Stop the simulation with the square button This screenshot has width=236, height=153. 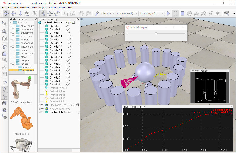(x=182, y=13)
